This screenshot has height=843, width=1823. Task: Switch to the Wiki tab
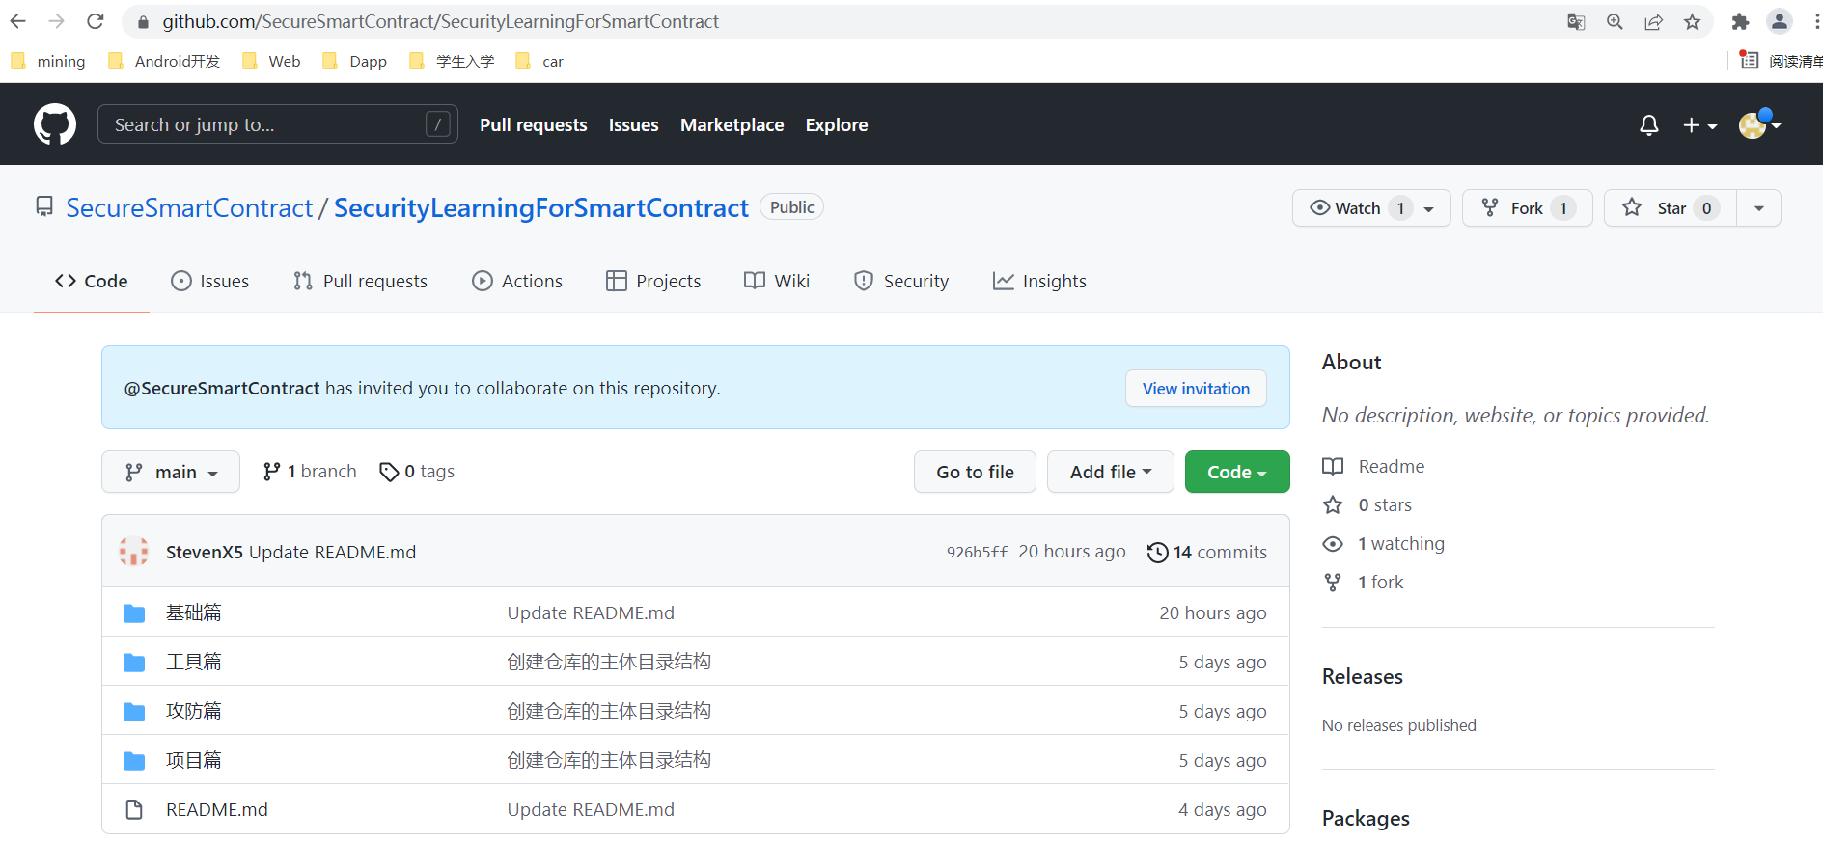click(x=777, y=281)
